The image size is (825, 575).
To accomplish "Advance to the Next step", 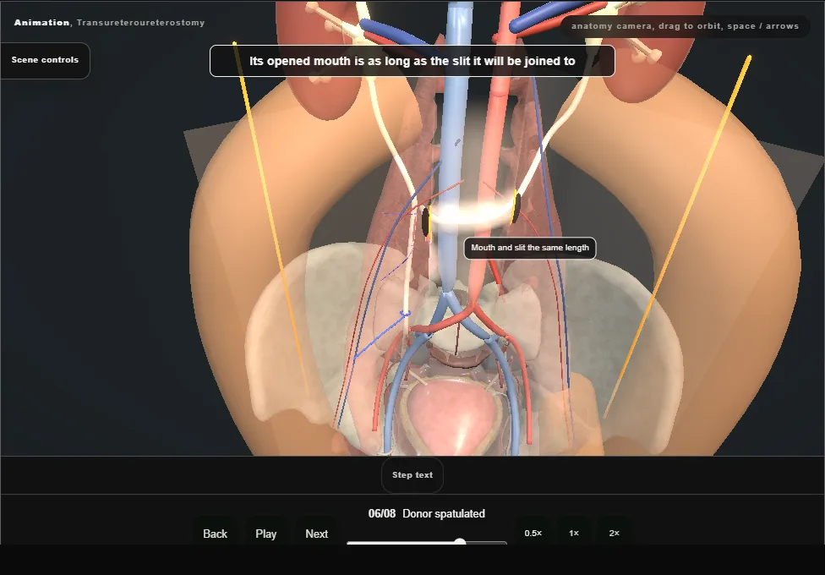I will (317, 534).
